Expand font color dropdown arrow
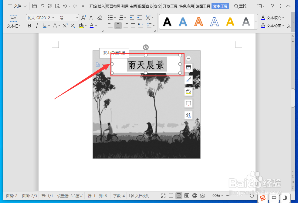 pos(96,26)
